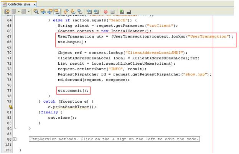The width and height of the screenshot is (239, 154).
Task: Click line number 77 in the gutter
Action: coord(9,90)
